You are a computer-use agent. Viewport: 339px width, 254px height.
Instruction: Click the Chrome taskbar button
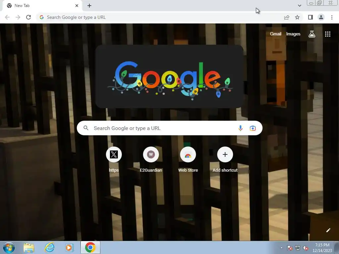(90, 247)
